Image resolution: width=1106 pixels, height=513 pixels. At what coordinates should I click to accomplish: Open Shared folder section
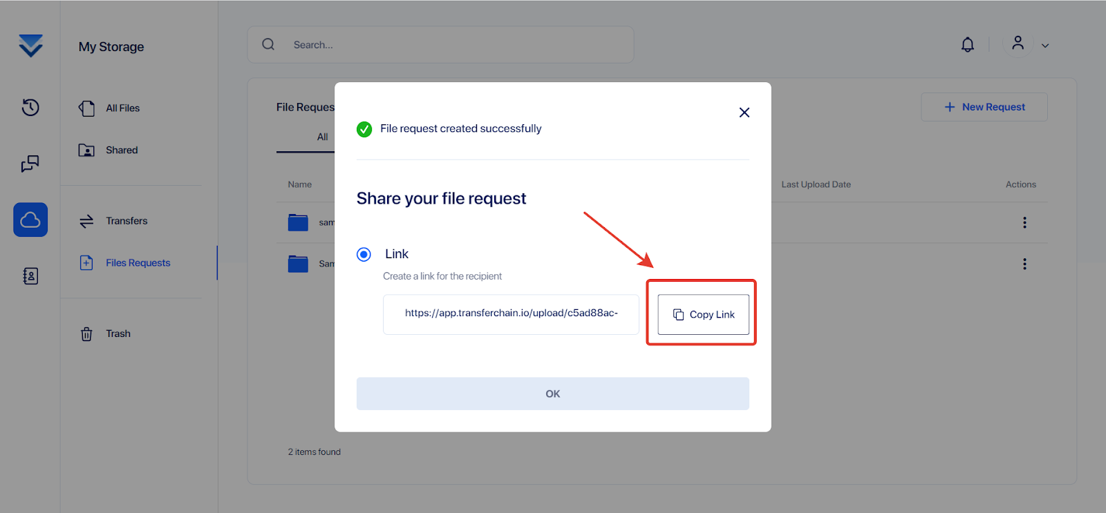click(122, 151)
